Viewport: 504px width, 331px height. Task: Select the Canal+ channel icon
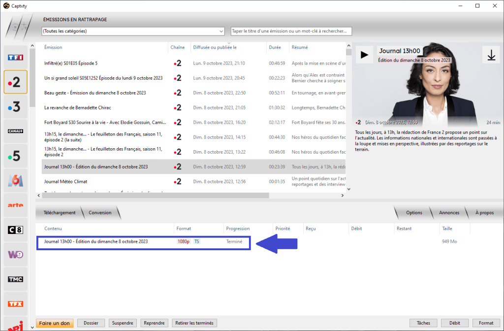(15, 131)
